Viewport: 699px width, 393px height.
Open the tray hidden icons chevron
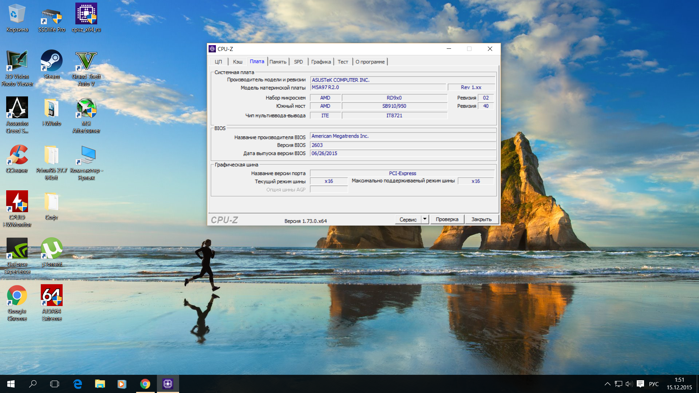(607, 384)
